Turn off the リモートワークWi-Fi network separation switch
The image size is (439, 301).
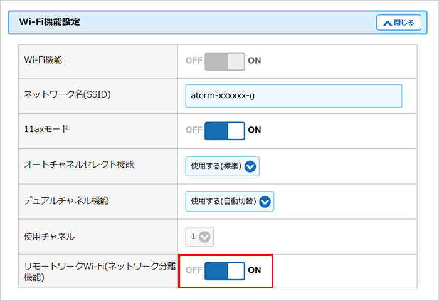pos(225,271)
